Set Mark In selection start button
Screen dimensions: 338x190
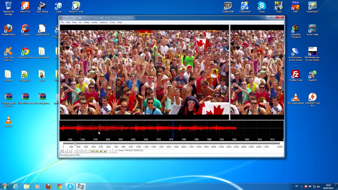point(111,151)
